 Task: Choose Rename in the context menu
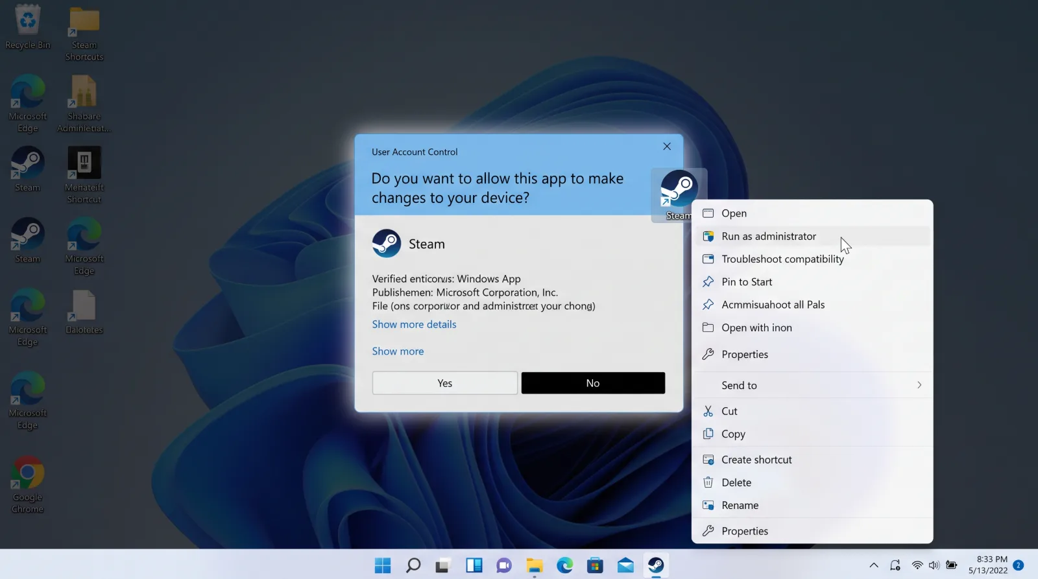(812, 505)
